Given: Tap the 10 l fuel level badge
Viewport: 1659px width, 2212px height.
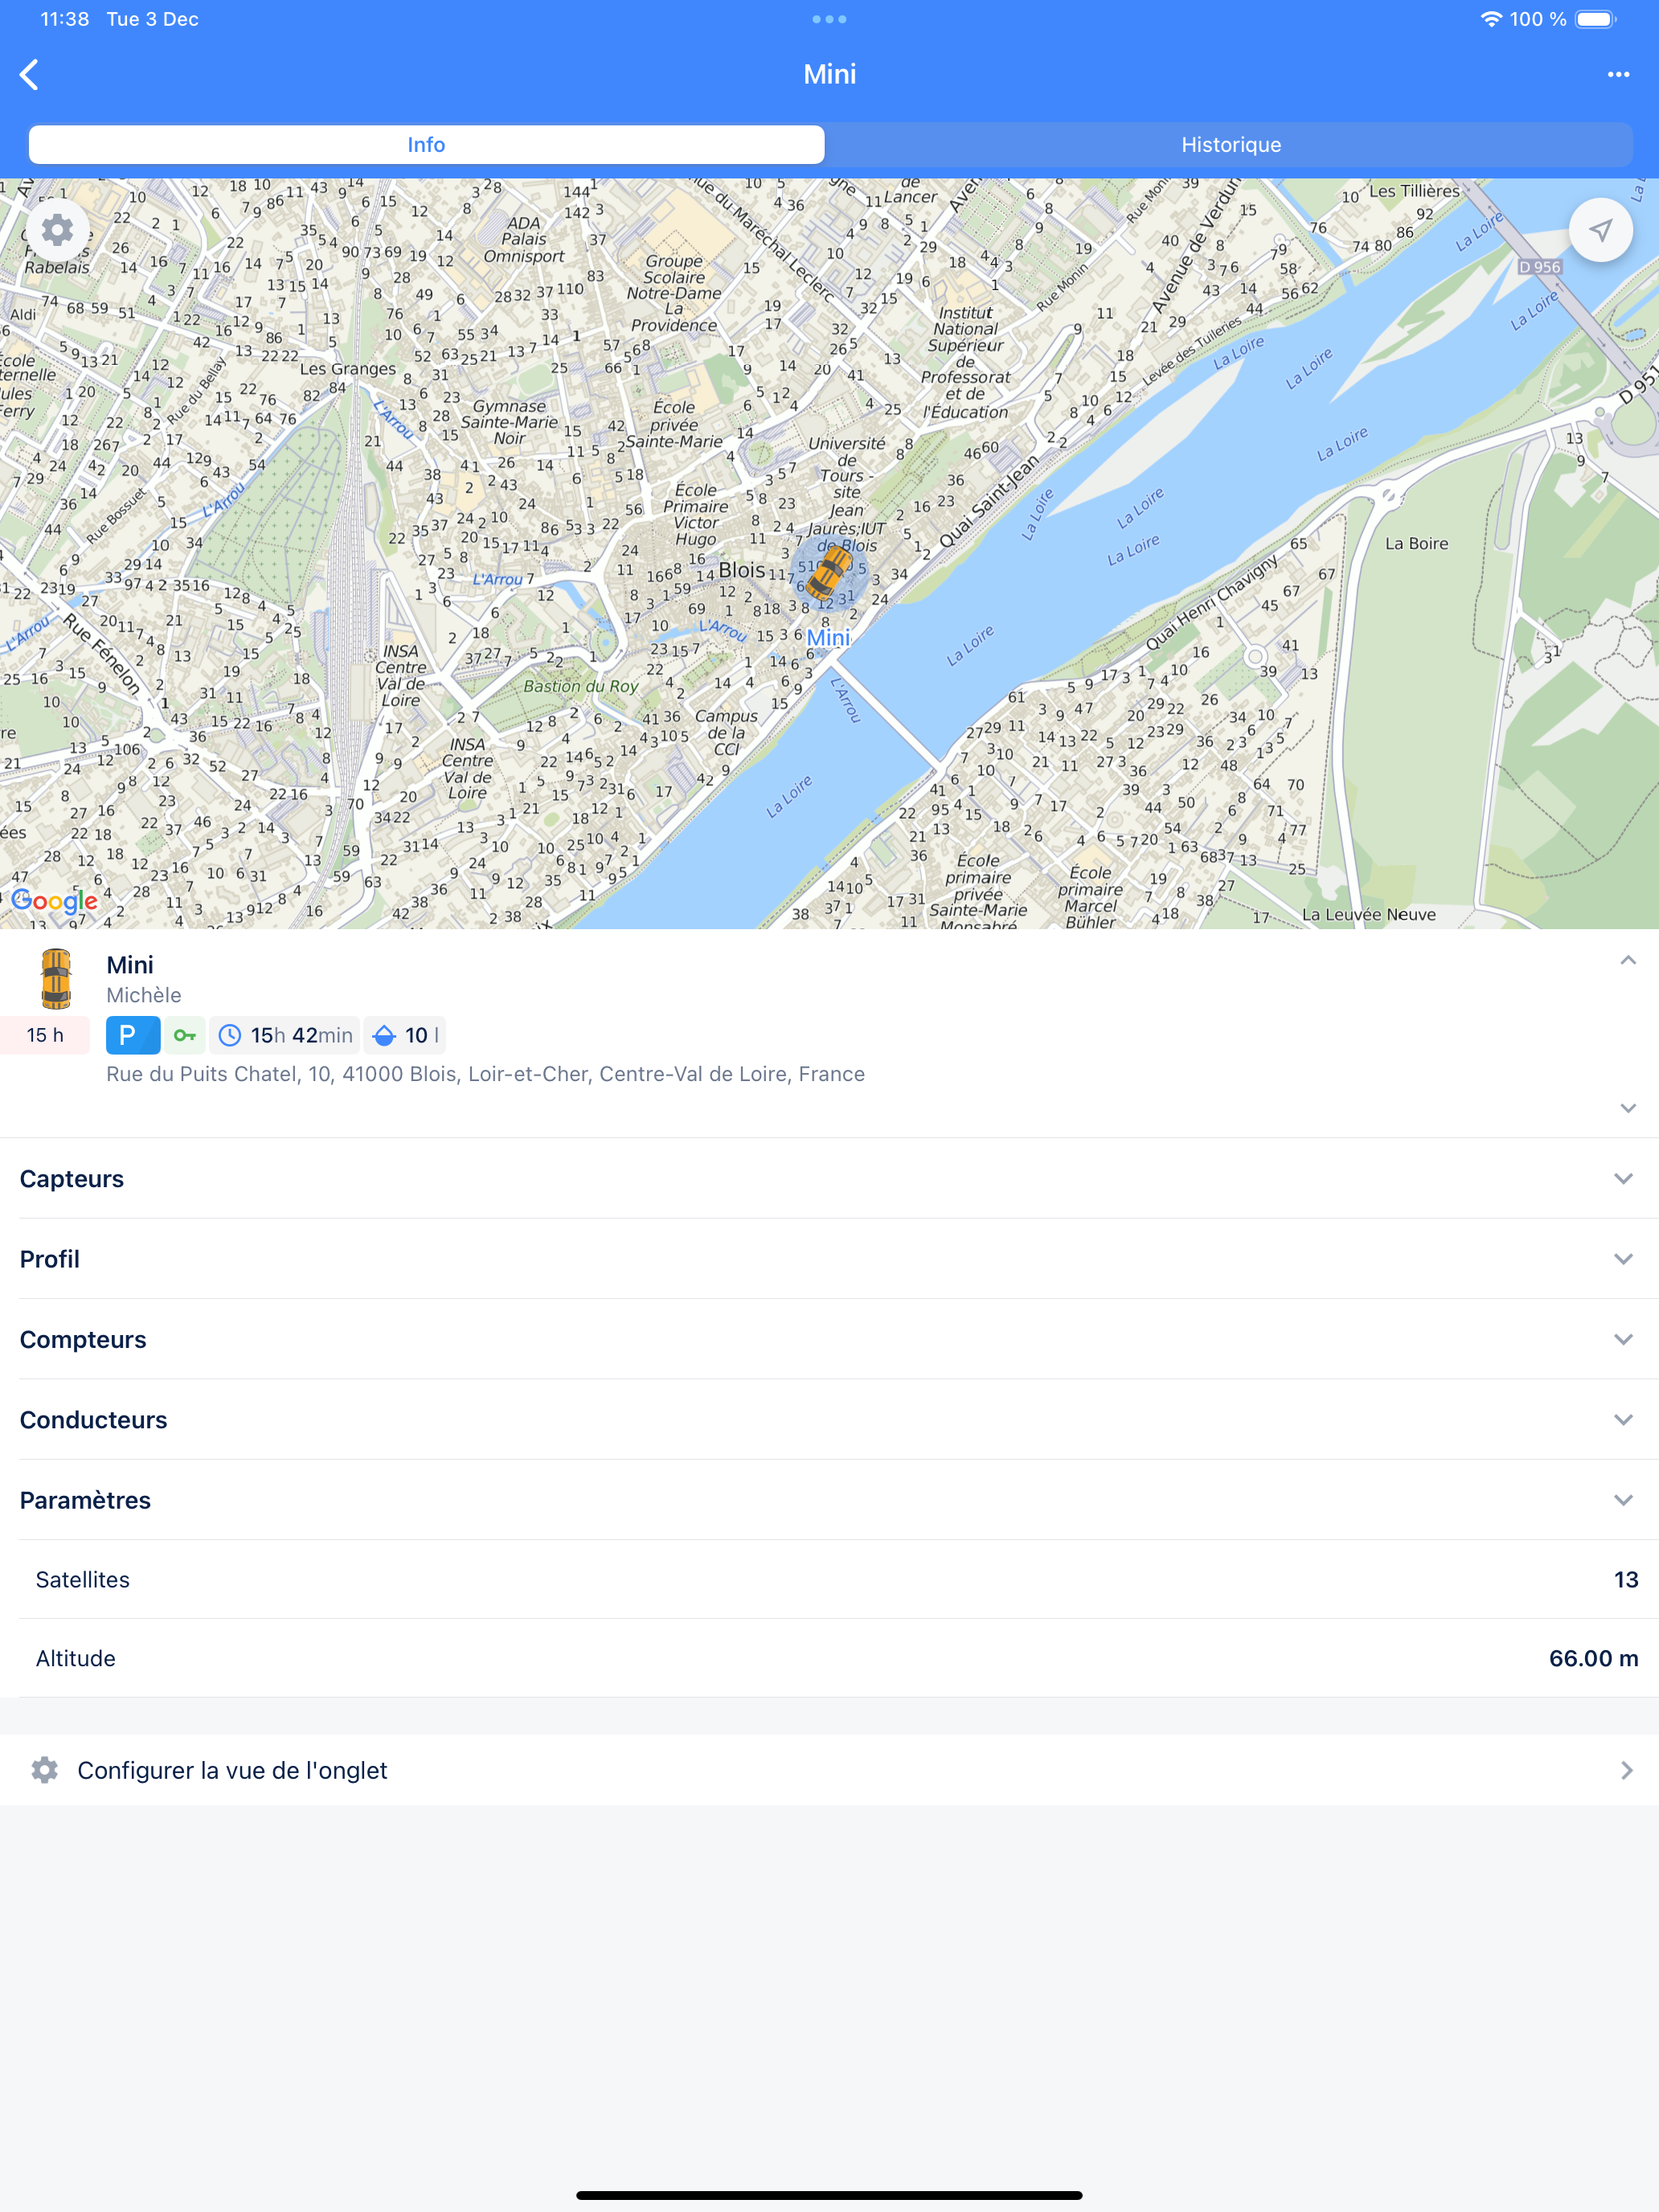Looking at the screenshot, I should [405, 1035].
